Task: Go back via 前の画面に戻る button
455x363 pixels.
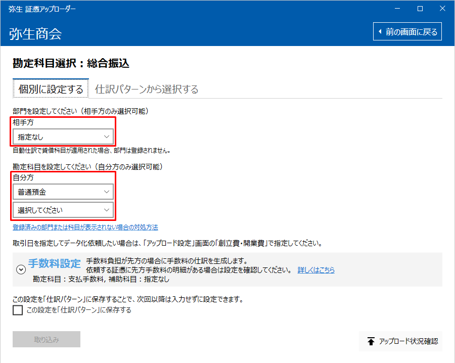Action: click(407, 31)
